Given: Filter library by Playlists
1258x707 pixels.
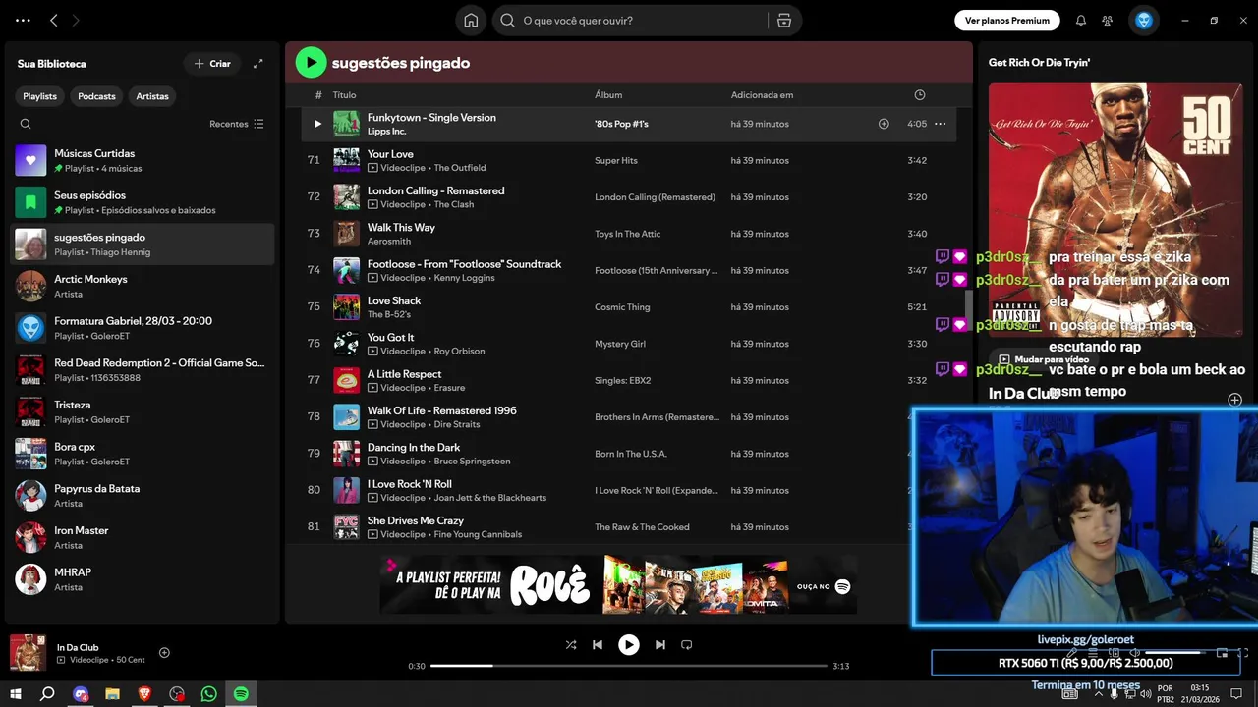Looking at the screenshot, I should (x=40, y=96).
